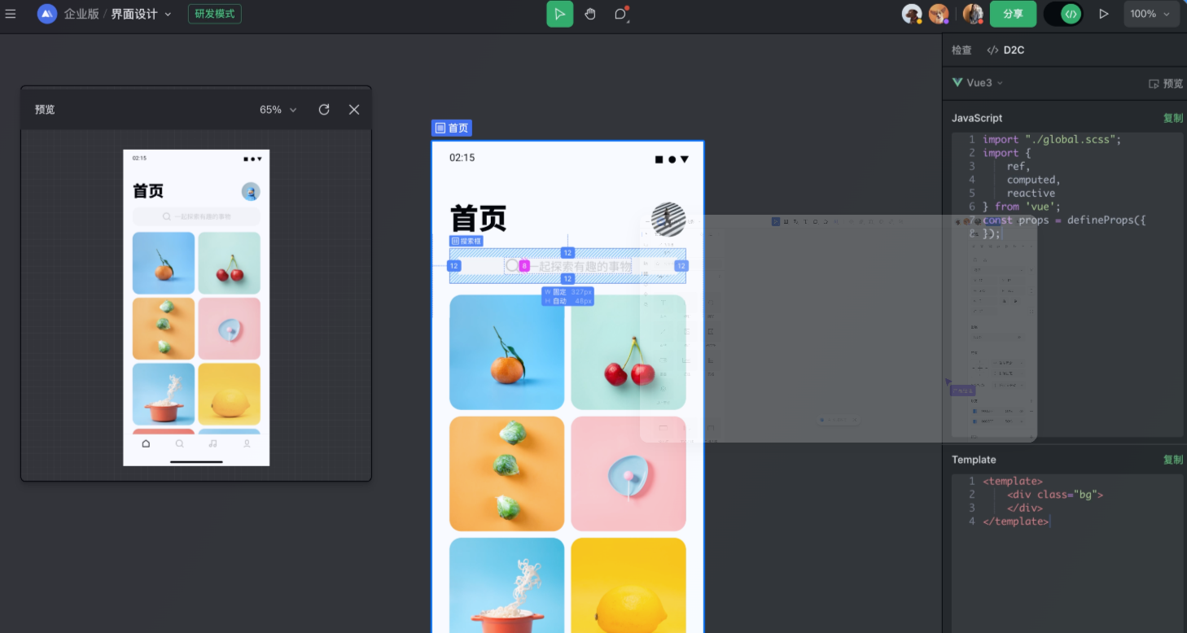Select the noodle pot image on canvas

point(506,585)
